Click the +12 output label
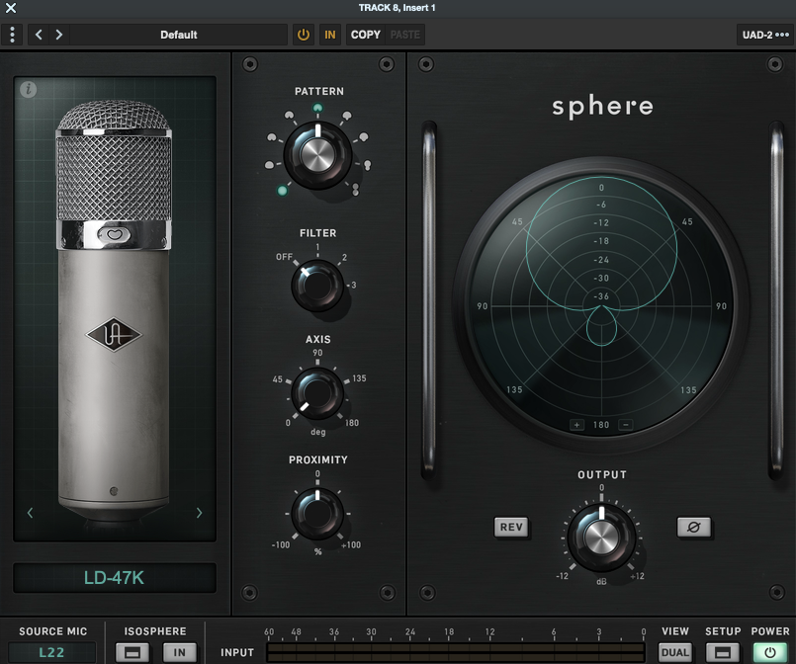Screen dimensions: 796x664 [x=637, y=576]
